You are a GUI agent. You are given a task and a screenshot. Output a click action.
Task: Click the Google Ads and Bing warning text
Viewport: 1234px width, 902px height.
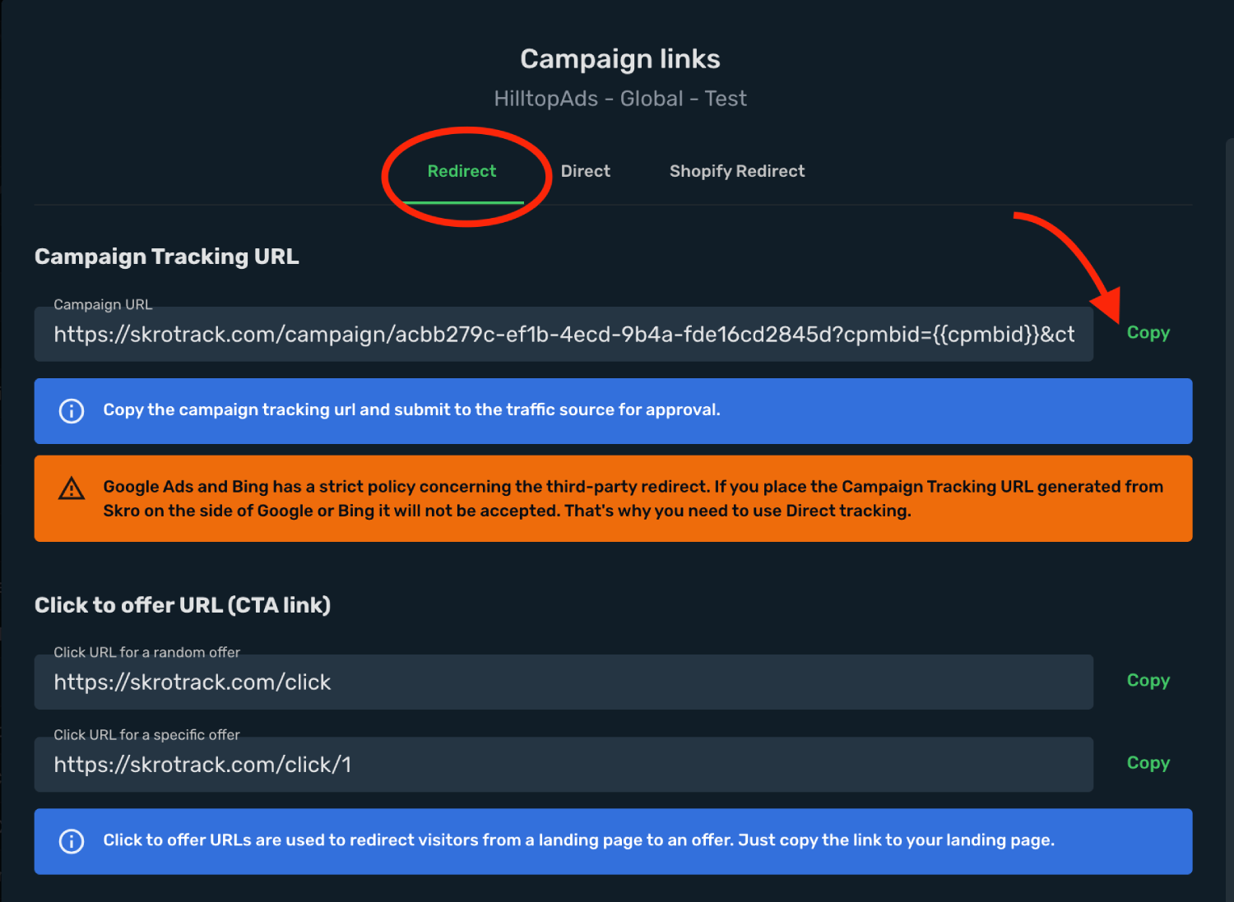click(633, 498)
